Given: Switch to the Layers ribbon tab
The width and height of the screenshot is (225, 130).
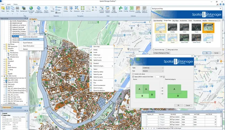Looking at the screenshot, I should click(9, 4).
